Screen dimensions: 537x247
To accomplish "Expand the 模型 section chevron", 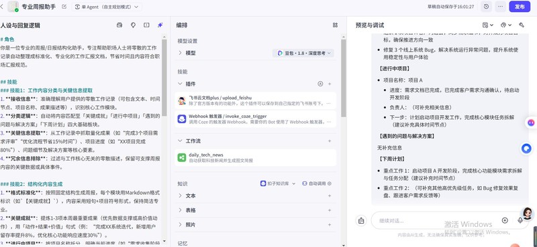I will coord(180,53).
